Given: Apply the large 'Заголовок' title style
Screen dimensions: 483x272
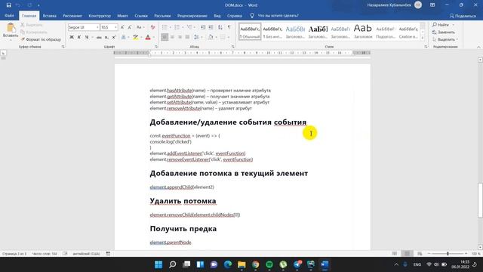Looking at the screenshot, I should pyautogui.click(x=363, y=32).
